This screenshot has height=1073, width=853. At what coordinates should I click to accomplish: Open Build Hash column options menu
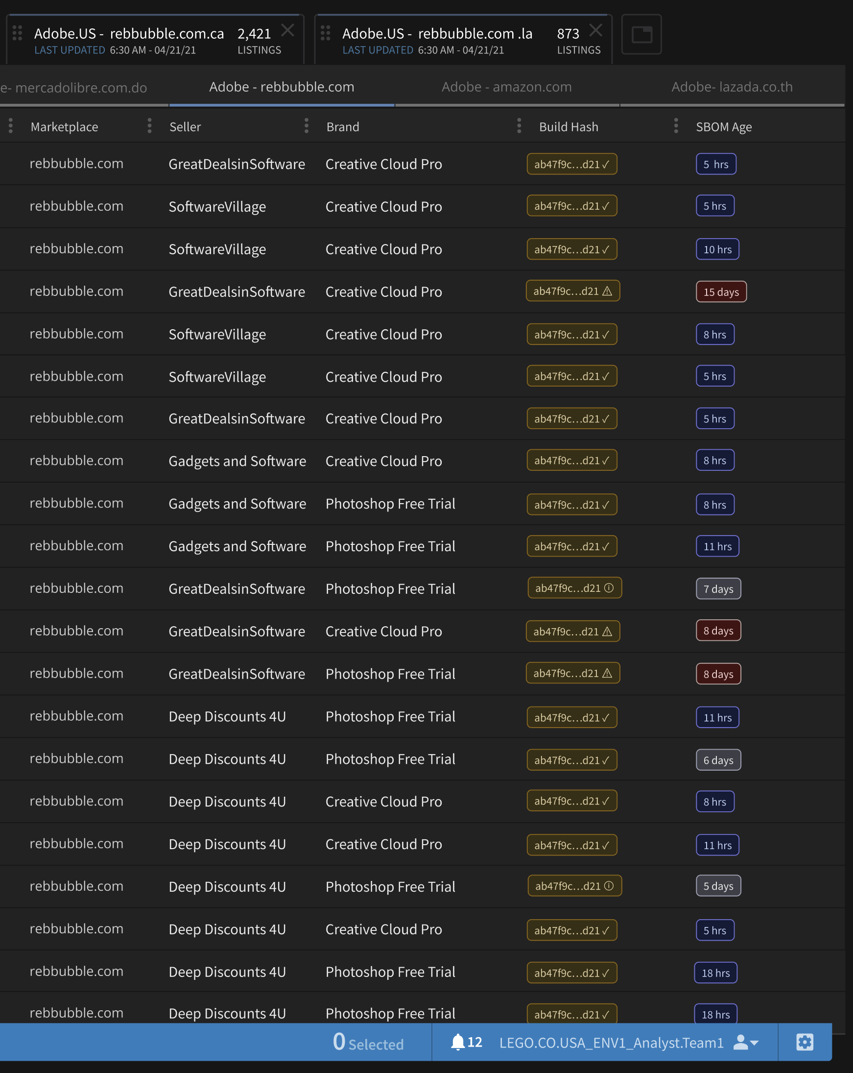pos(519,126)
